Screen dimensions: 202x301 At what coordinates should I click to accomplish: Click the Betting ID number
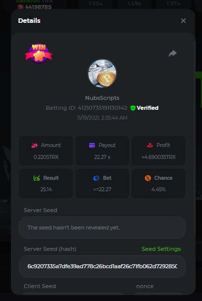(x=102, y=108)
